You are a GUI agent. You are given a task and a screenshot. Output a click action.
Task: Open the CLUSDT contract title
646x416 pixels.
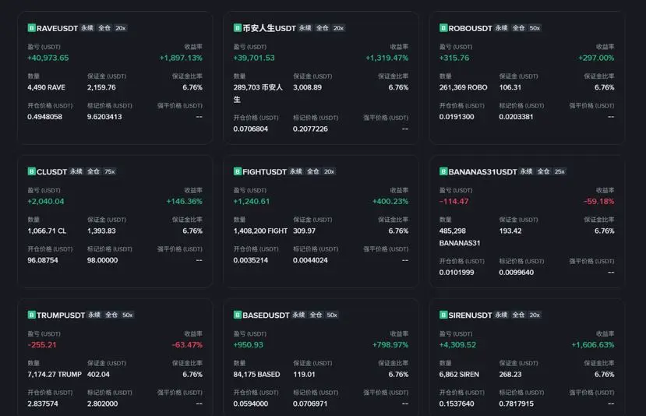pos(51,171)
